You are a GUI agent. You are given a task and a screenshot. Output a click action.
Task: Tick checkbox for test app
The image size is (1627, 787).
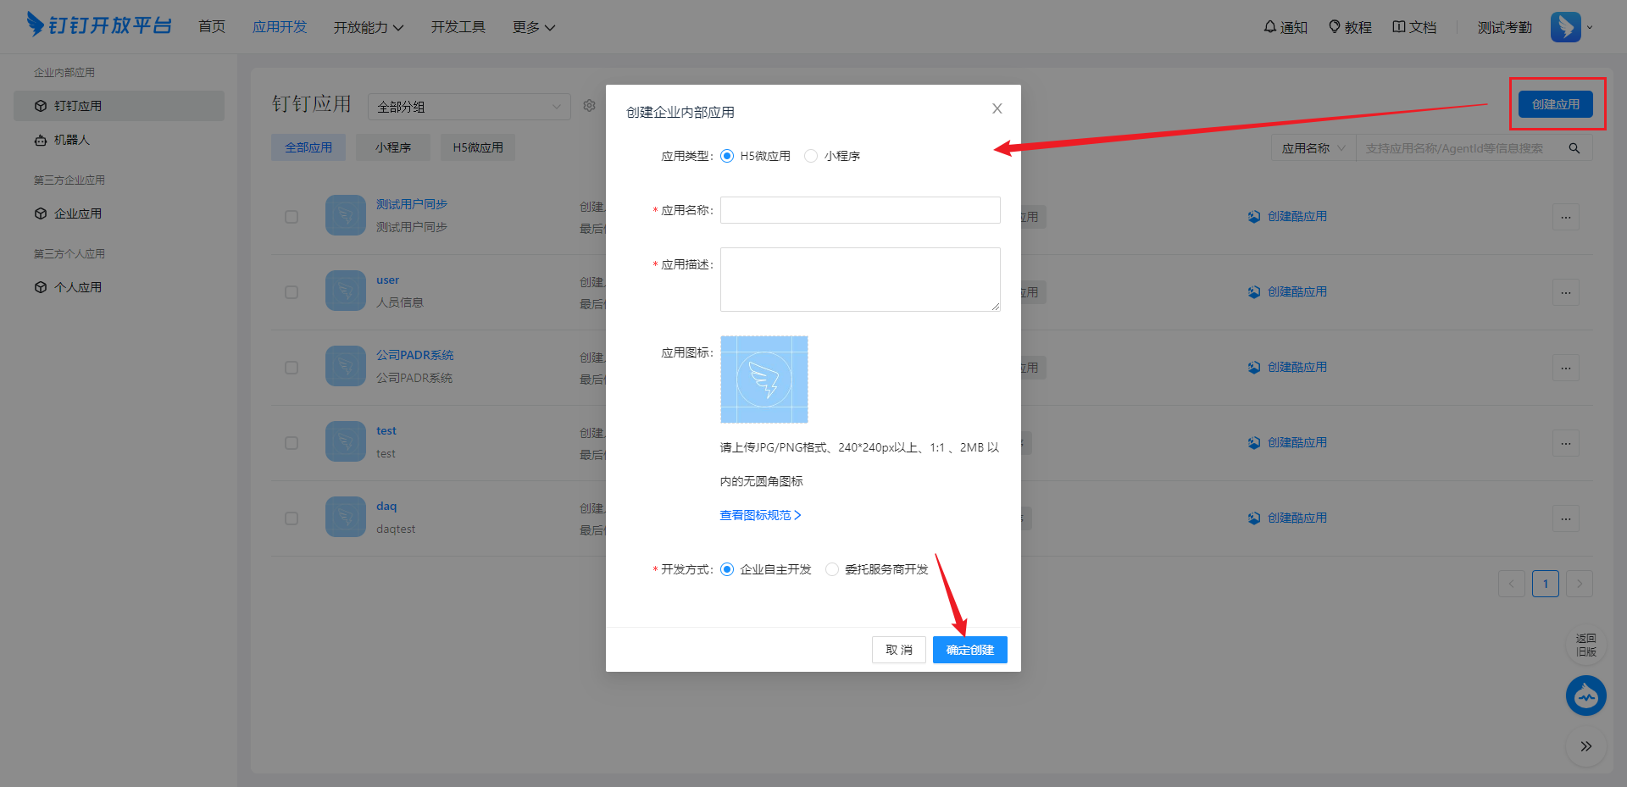pos(292,443)
